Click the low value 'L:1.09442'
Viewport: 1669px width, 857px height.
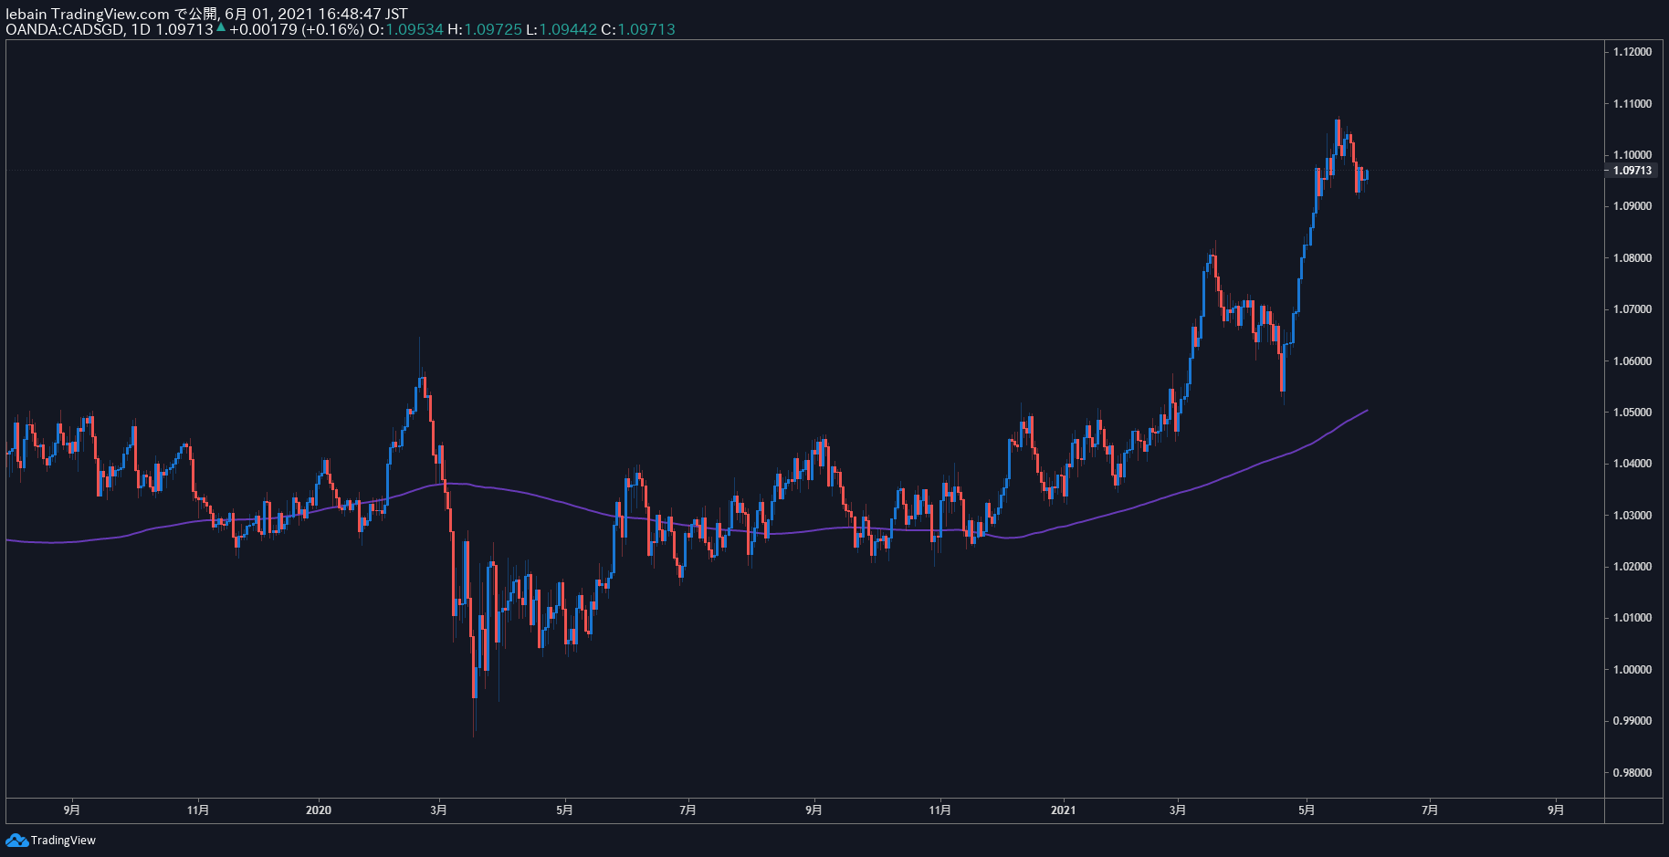click(562, 29)
